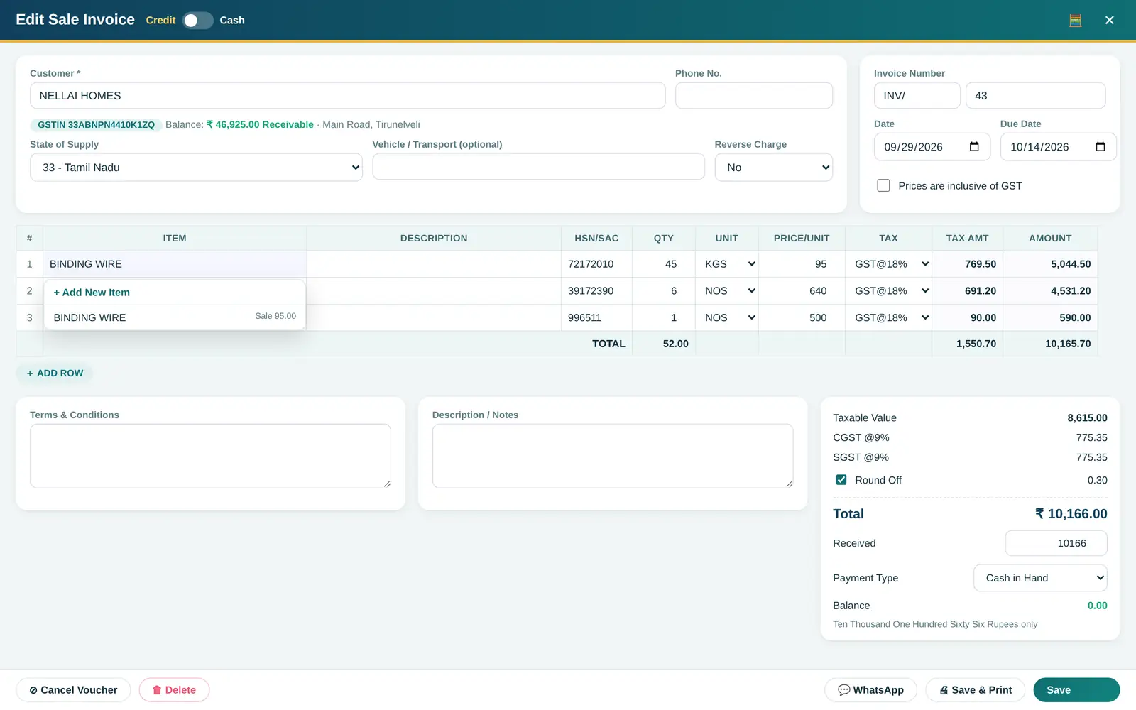Click Save & Print button
The image size is (1136, 710).
point(975,690)
